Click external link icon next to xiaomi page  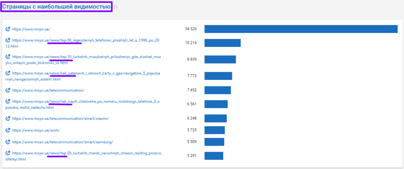(x=7, y=118)
